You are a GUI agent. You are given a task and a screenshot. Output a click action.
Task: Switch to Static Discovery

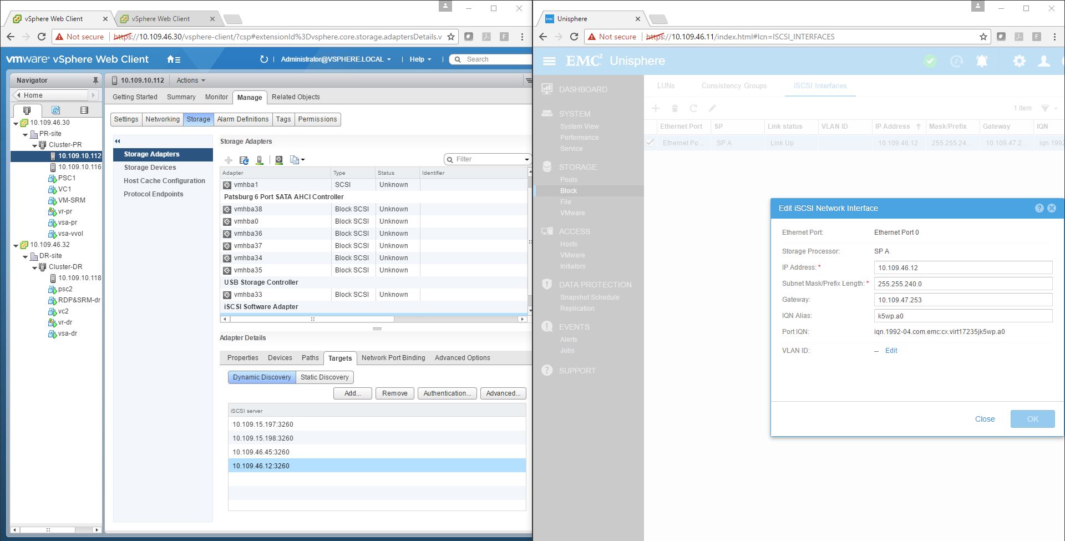(x=324, y=377)
